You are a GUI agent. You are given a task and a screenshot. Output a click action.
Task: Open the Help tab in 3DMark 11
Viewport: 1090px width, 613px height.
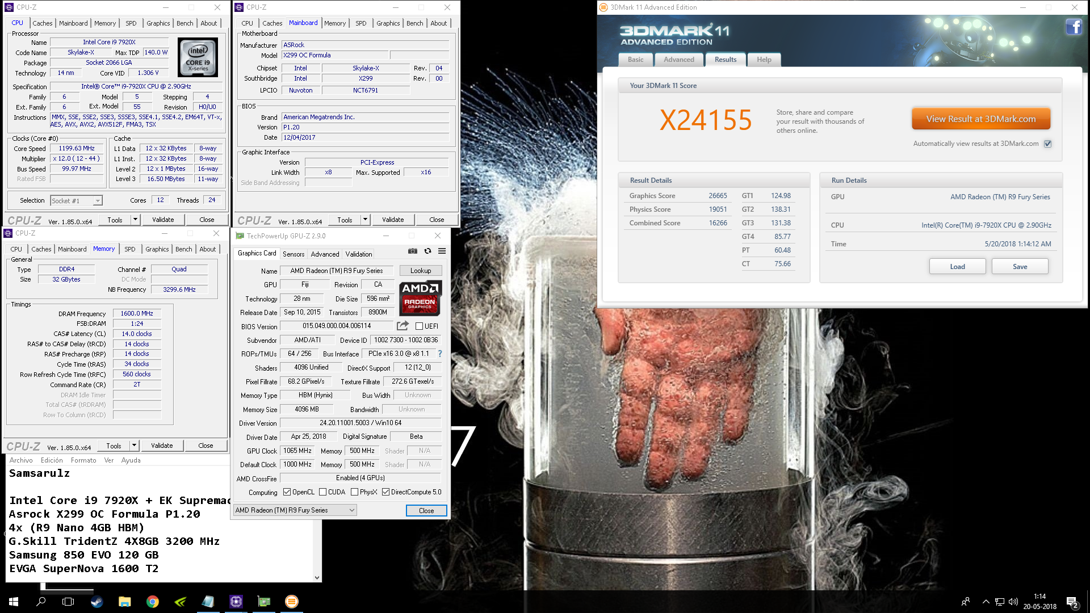click(764, 60)
